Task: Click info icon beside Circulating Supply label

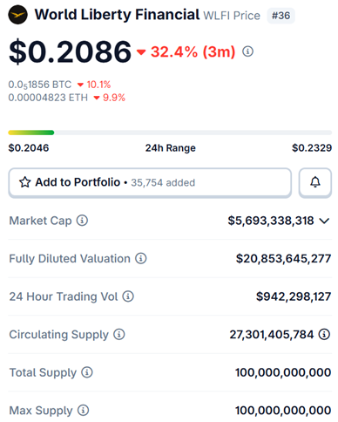Action: coord(119,334)
